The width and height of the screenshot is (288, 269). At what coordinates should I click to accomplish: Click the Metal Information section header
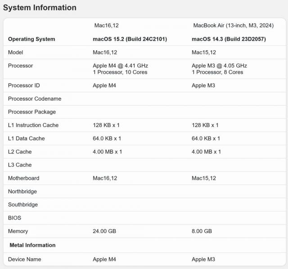click(32, 245)
